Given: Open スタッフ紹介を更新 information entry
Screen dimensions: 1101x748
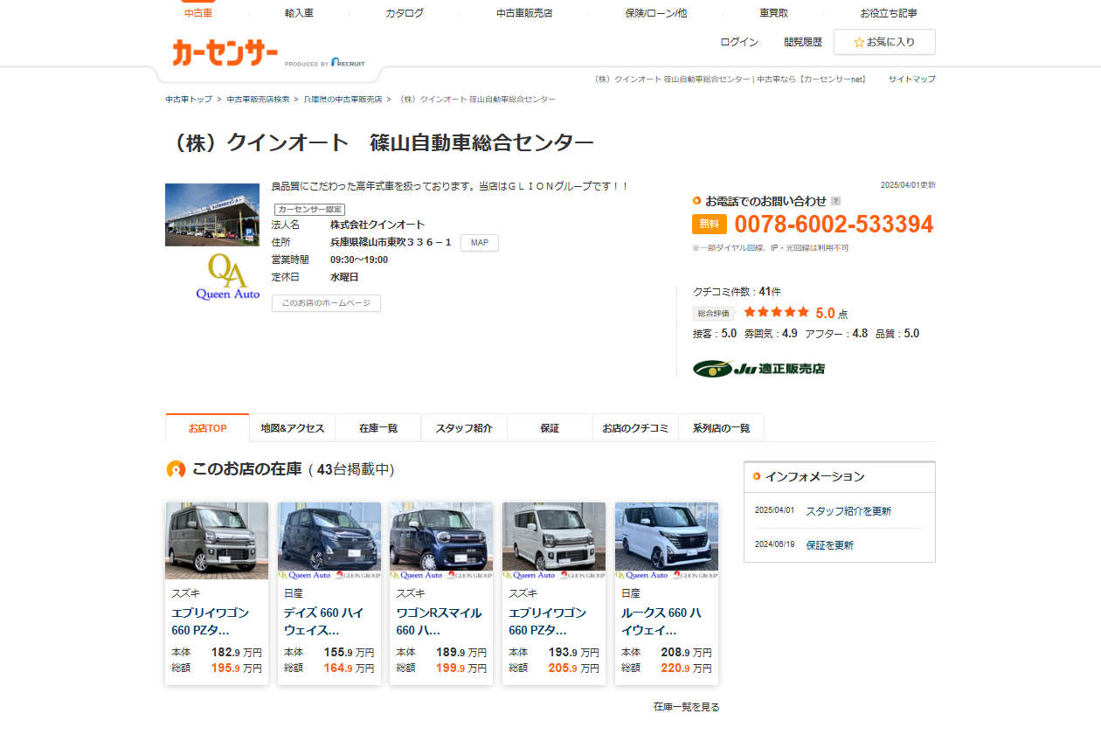Looking at the screenshot, I should pyautogui.click(x=848, y=511).
